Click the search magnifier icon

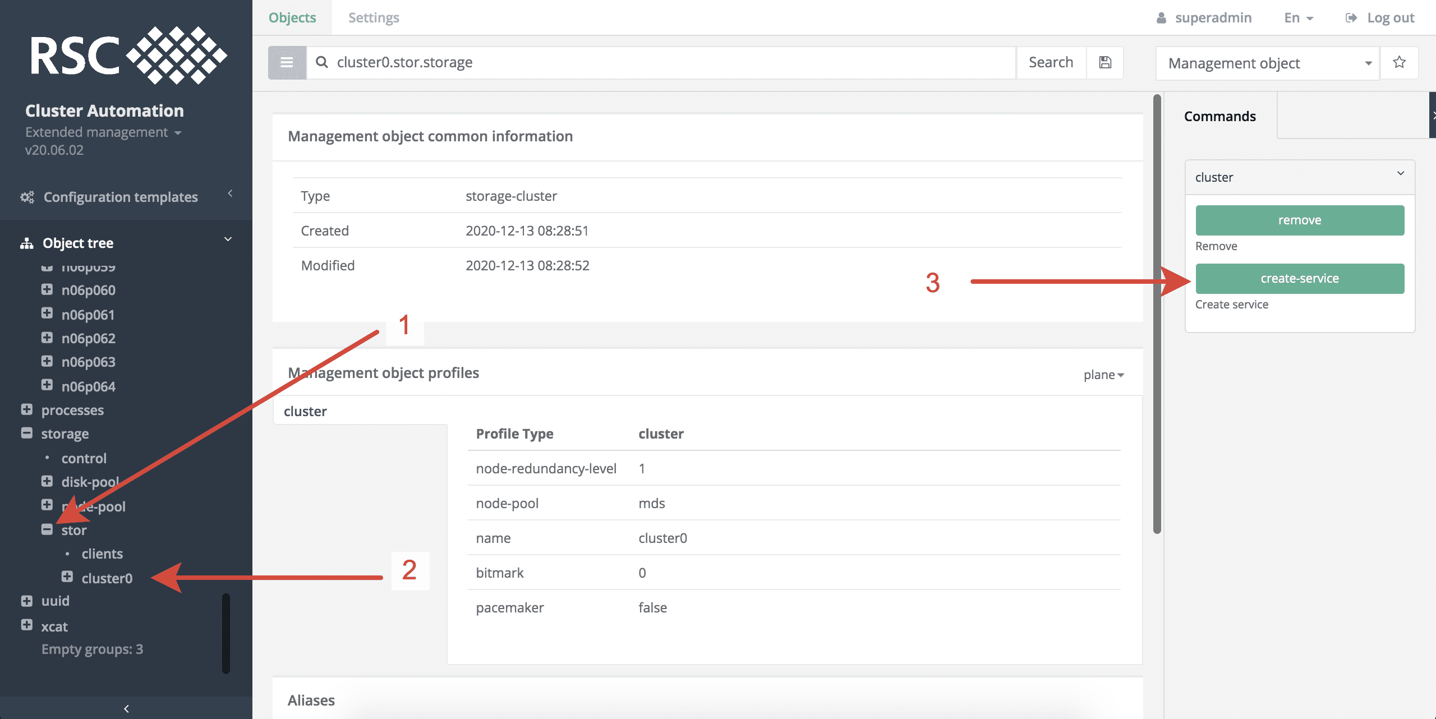(321, 62)
